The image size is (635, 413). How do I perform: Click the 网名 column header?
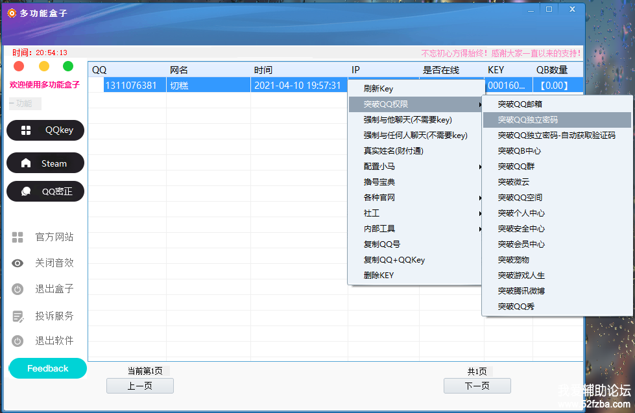click(208, 70)
